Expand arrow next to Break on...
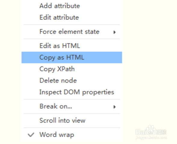177x144 pixels. [x=114, y=107]
